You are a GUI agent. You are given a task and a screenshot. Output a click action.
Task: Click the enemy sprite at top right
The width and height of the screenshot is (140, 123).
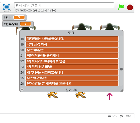[110, 26]
